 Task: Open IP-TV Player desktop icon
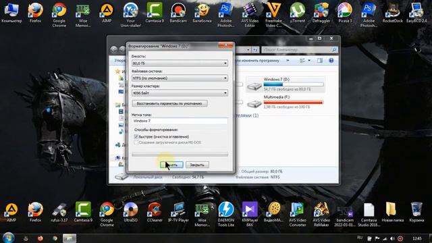point(178,212)
